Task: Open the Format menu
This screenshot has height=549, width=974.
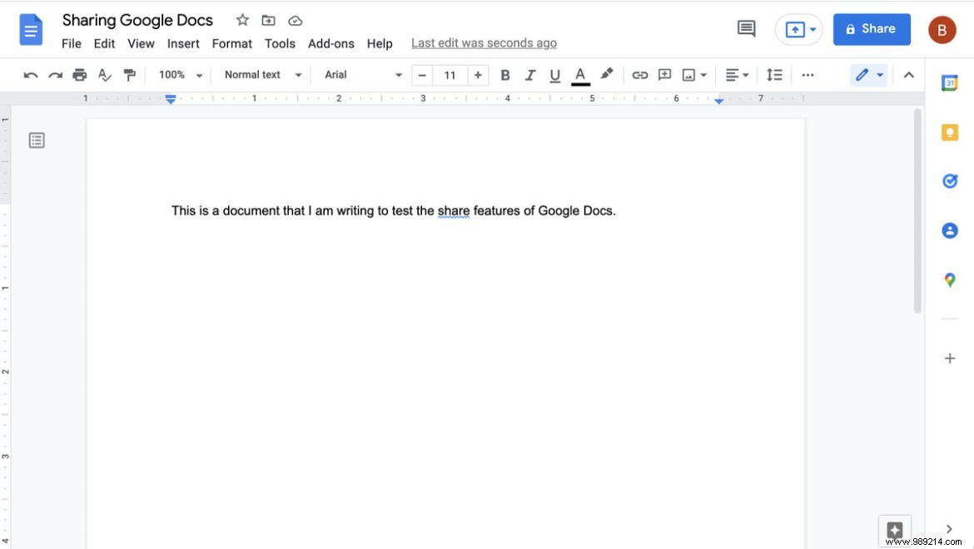Action: coord(231,43)
